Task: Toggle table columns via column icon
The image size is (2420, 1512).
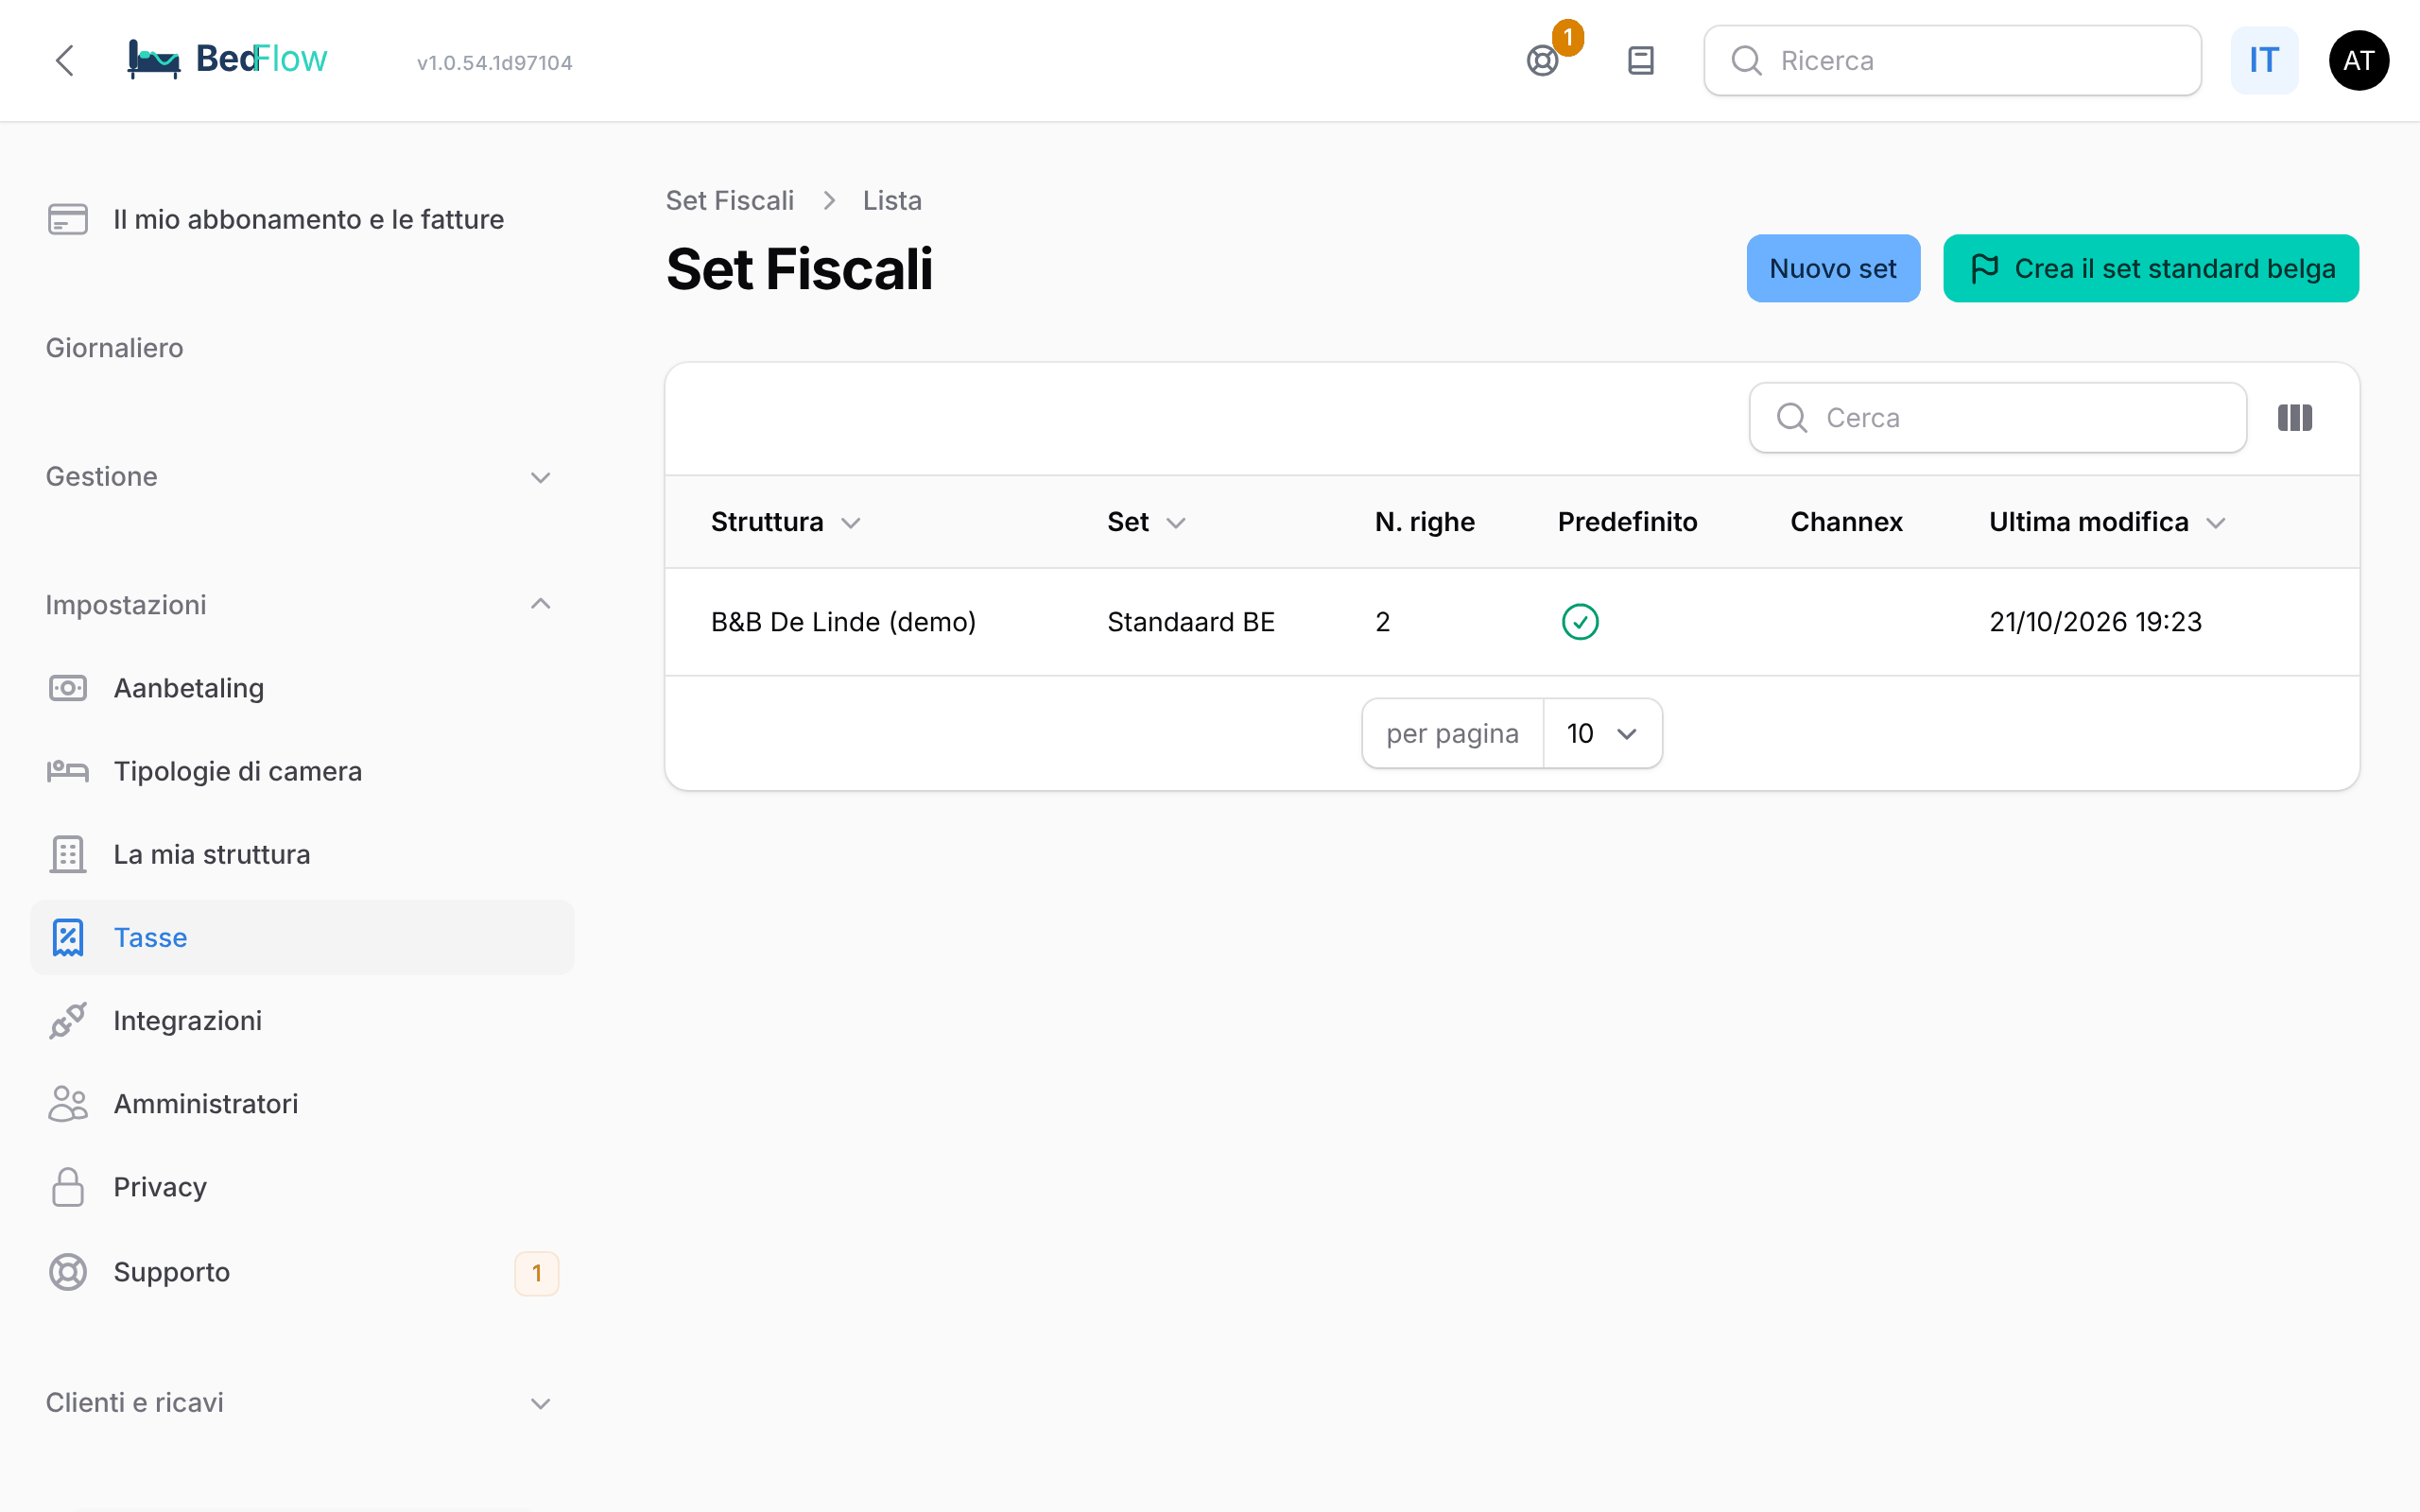Action: 2295,417
